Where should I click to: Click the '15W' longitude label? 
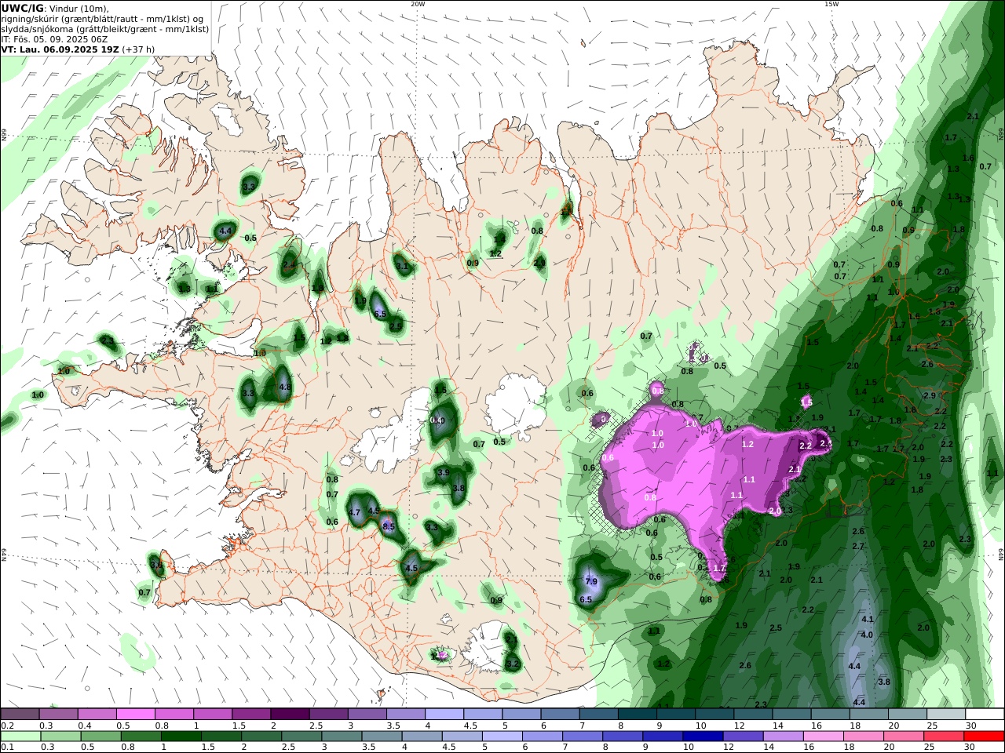tap(831, 4)
